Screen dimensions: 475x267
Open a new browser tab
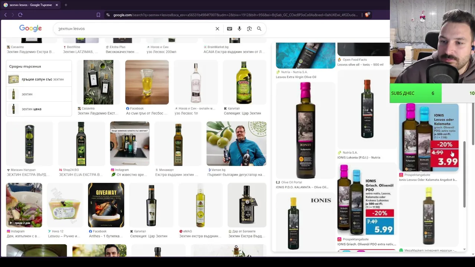[x=66, y=5]
